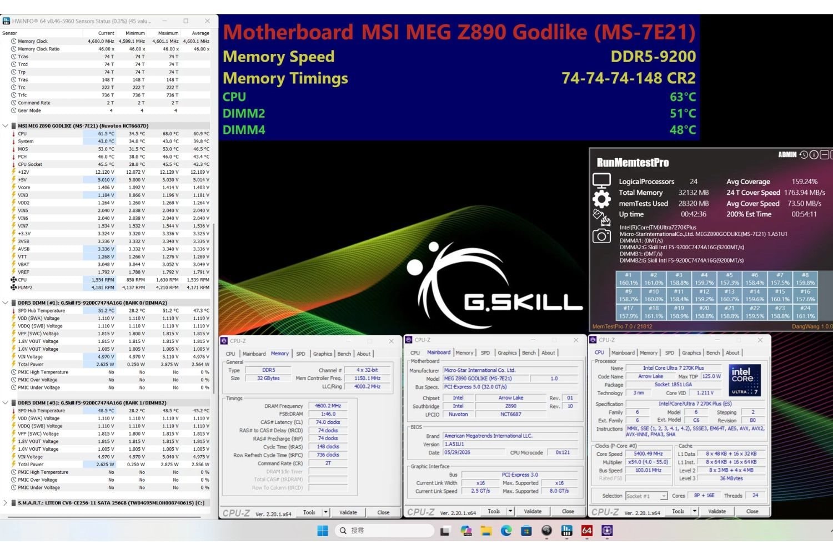This screenshot has width=833, height=555.
Task: Click Validate in CPU-Z Memory window
Action: click(348, 512)
